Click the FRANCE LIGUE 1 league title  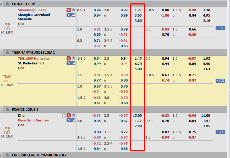pyautogui.click(x=25, y=110)
